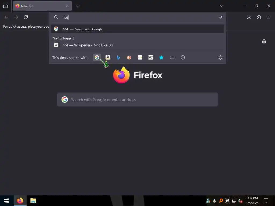
Task: Click the asterisk-shaped tray icon
Action: 227,201
